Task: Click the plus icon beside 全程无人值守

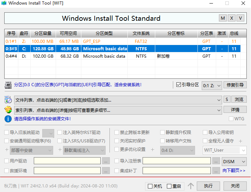Action: 240,141
